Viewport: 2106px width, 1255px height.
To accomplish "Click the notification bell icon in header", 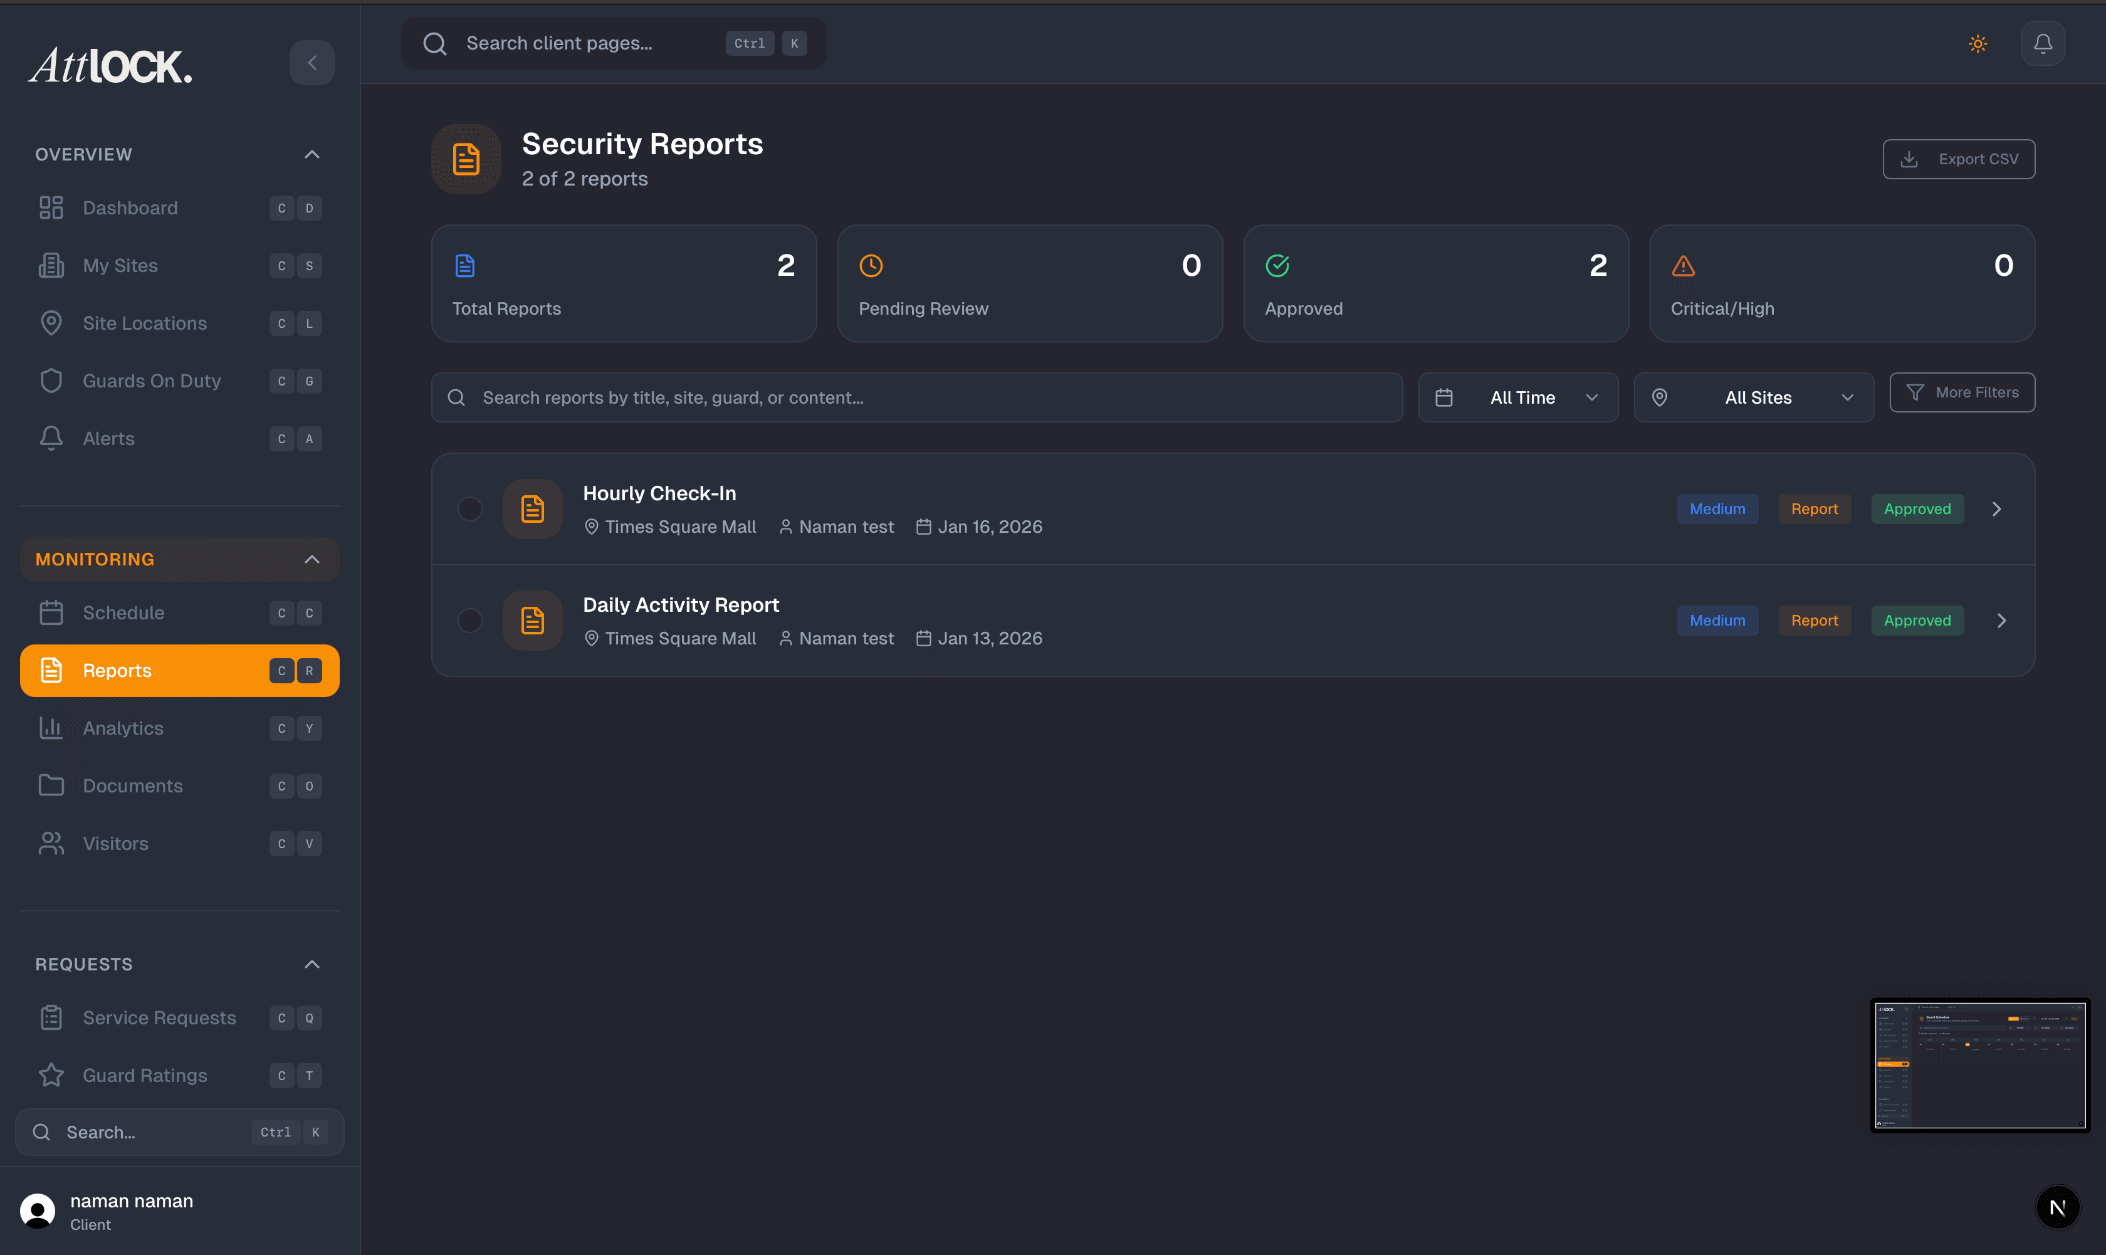I will coord(2043,43).
